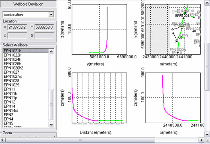Select wellbore EPN3 in list
The image size is (210, 144).
click(25, 115)
